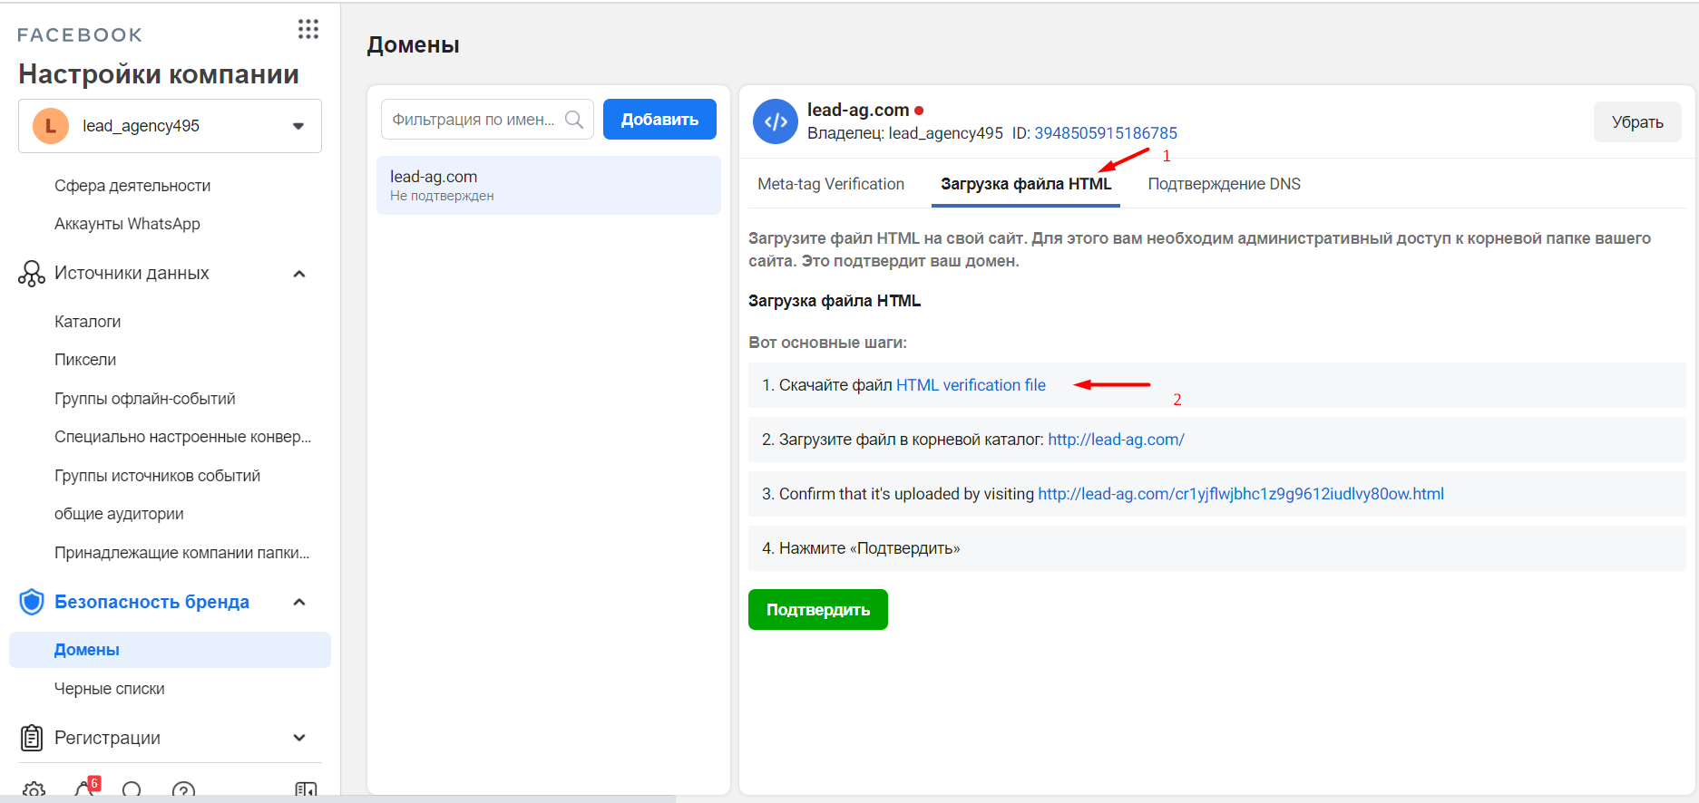Open the http://lead-ag.com/ root link
This screenshot has width=1699, height=803.
[x=1116, y=440]
